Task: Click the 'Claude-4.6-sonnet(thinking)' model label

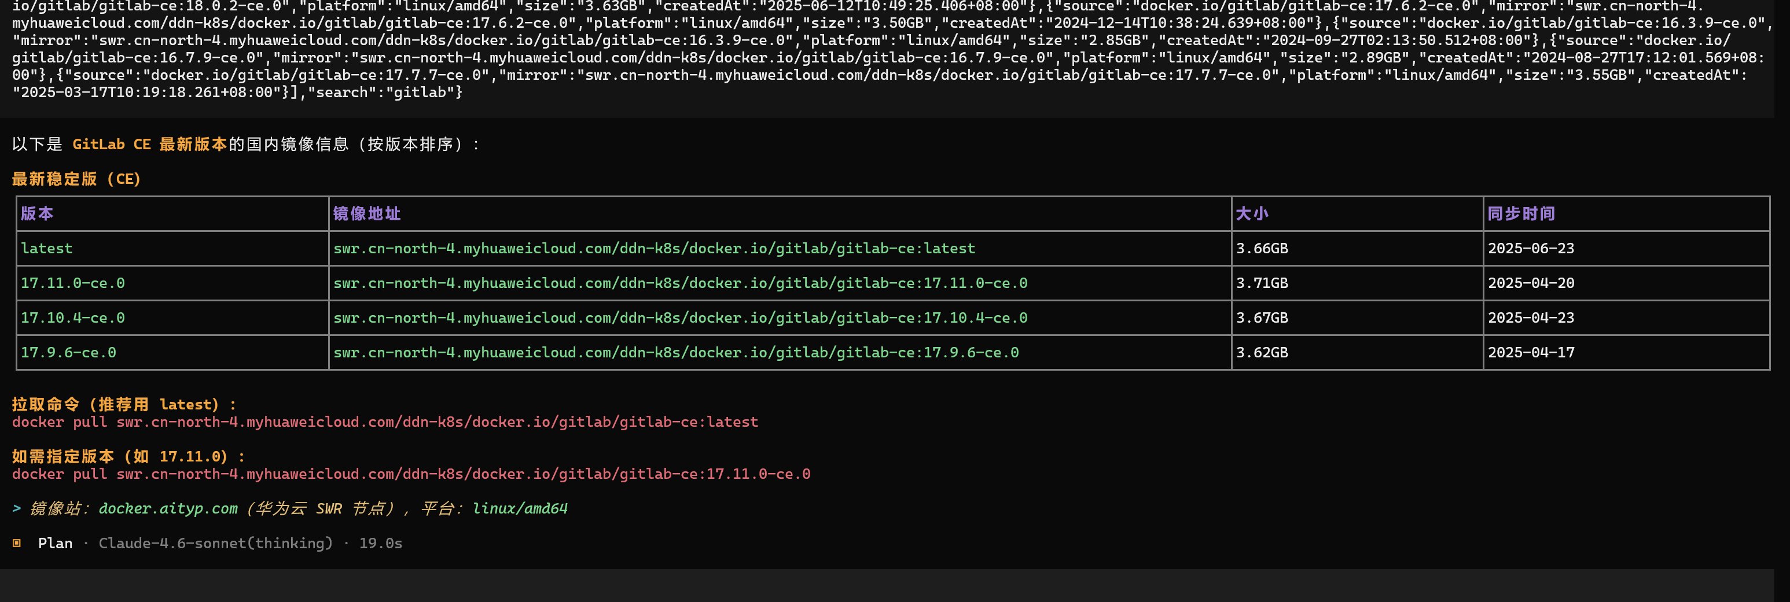Action: click(215, 543)
